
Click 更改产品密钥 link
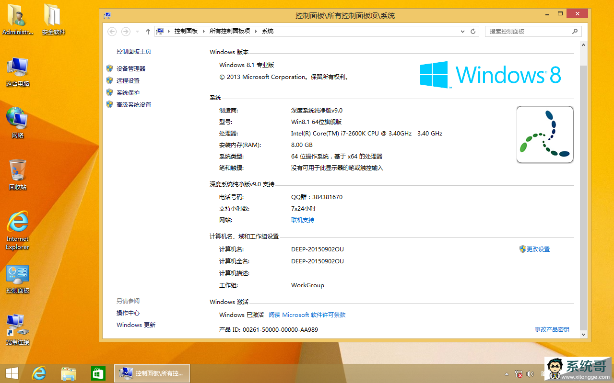click(552, 330)
